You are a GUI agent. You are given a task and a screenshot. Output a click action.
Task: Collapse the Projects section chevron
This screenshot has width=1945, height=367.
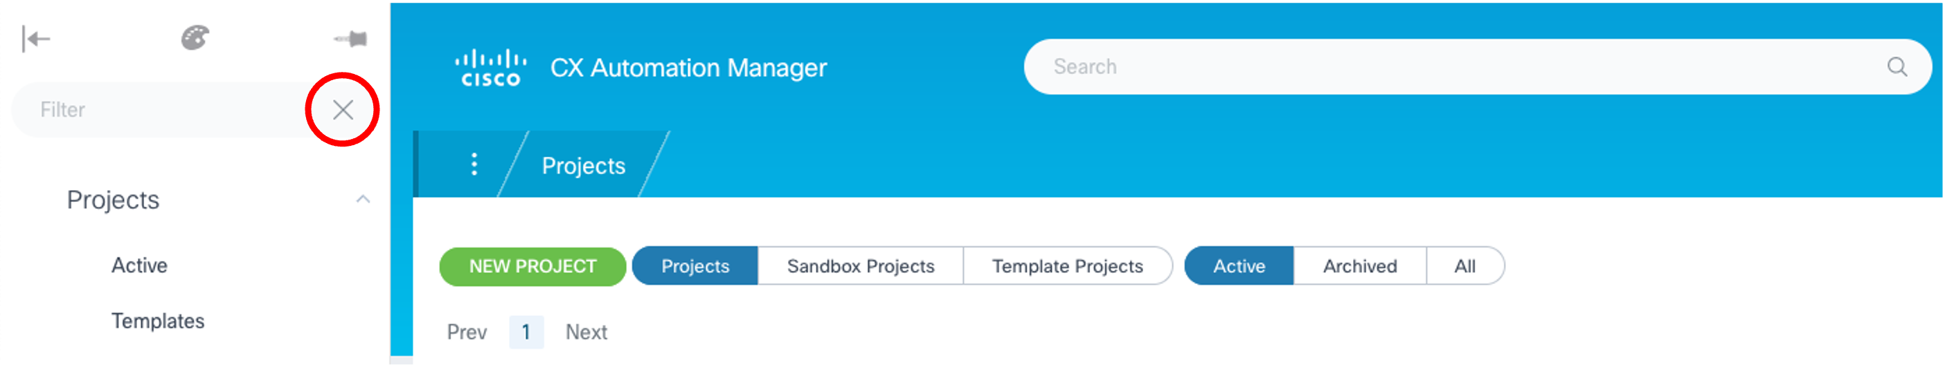tap(364, 200)
